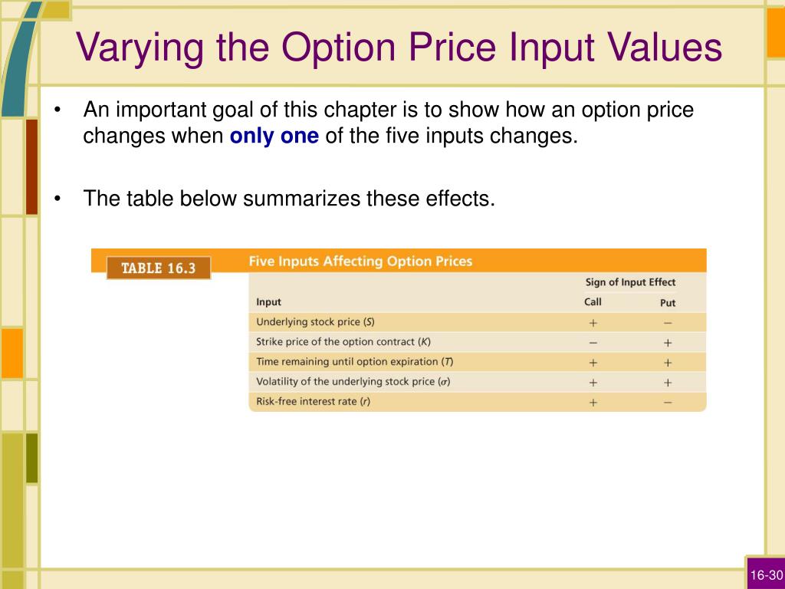
Task: Click the 'Call' column header
Action: tap(593, 302)
